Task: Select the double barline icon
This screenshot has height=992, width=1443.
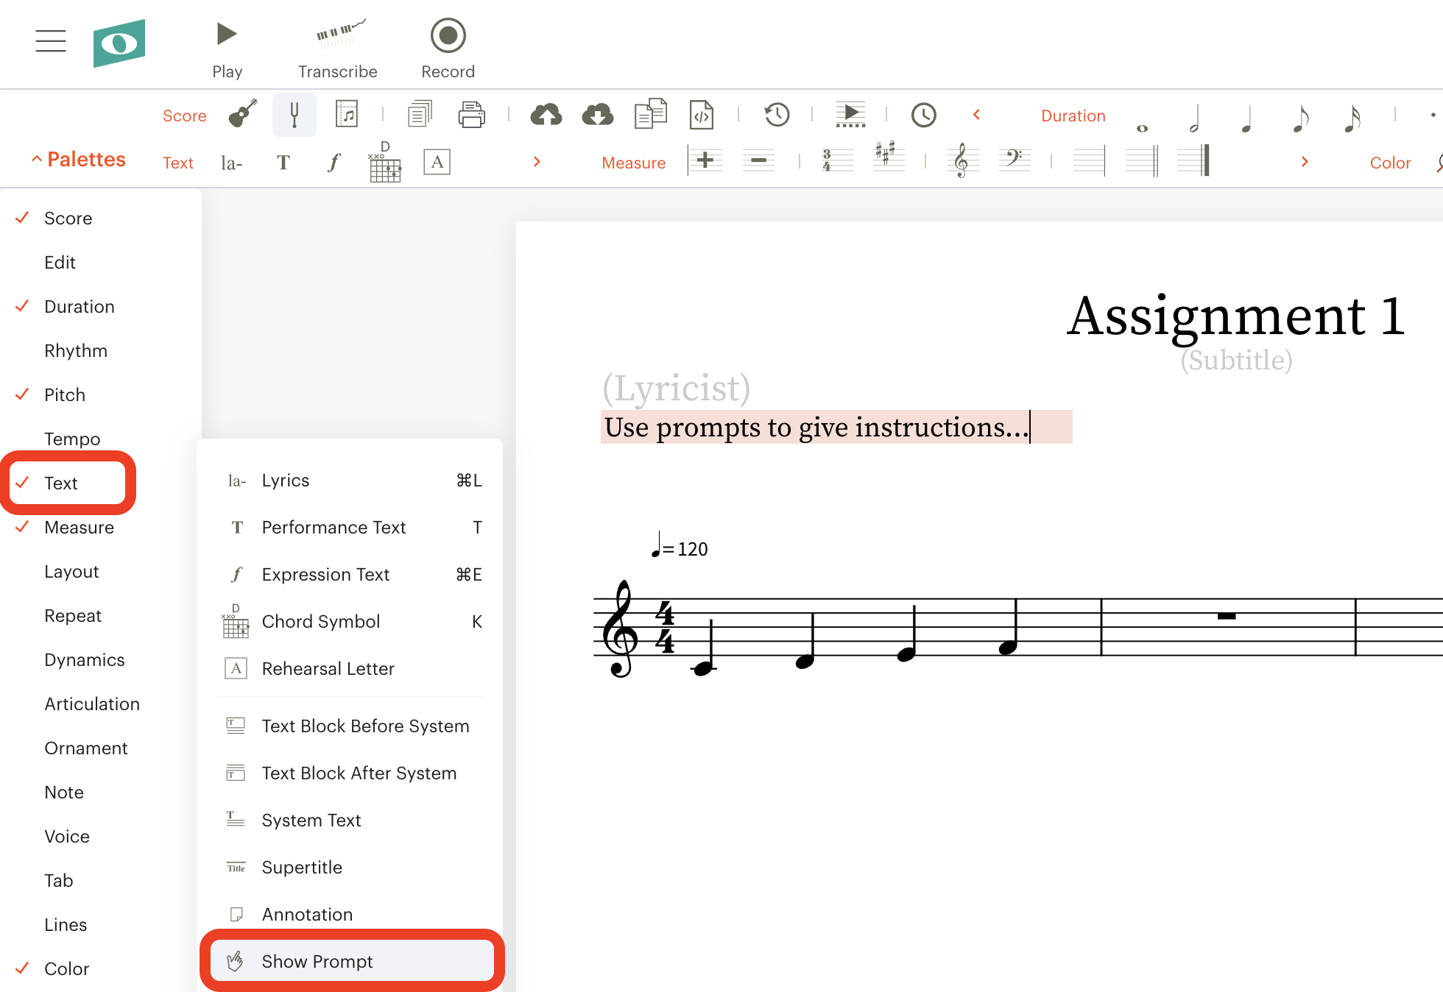Action: coord(1141,160)
